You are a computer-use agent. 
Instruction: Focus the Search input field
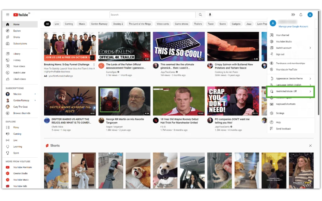coord(153,15)
